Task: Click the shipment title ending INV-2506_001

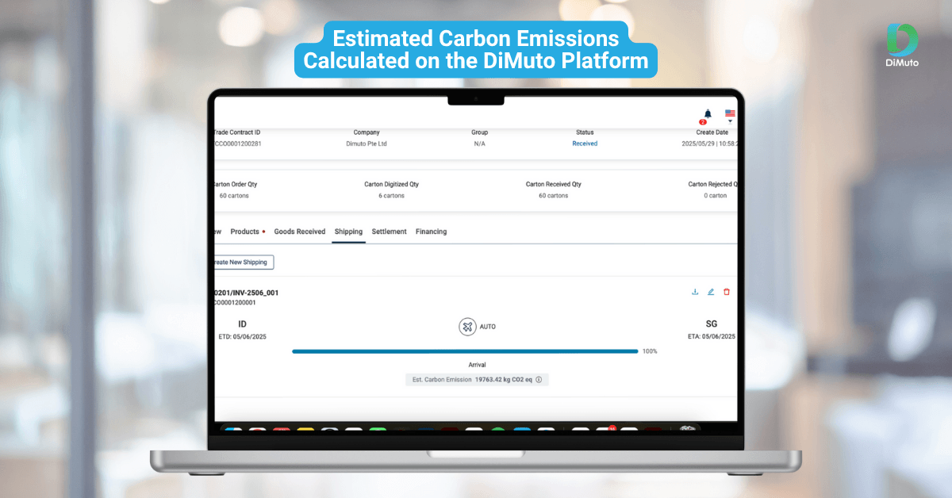Action: (x=246, y=293)
